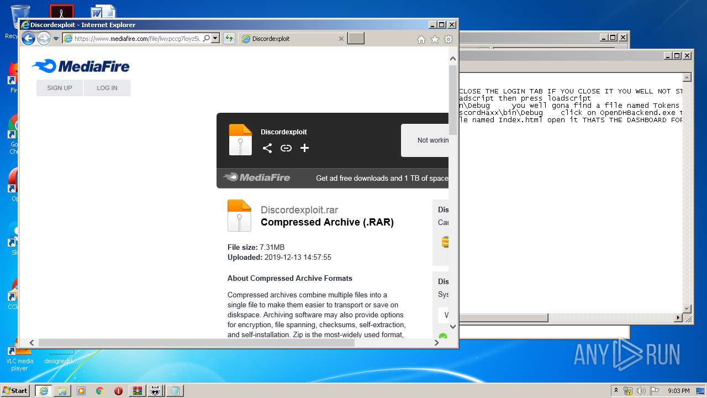Open IE Tools gear menu
This screenshot has width=707, height=398.
tap(449, 39)
